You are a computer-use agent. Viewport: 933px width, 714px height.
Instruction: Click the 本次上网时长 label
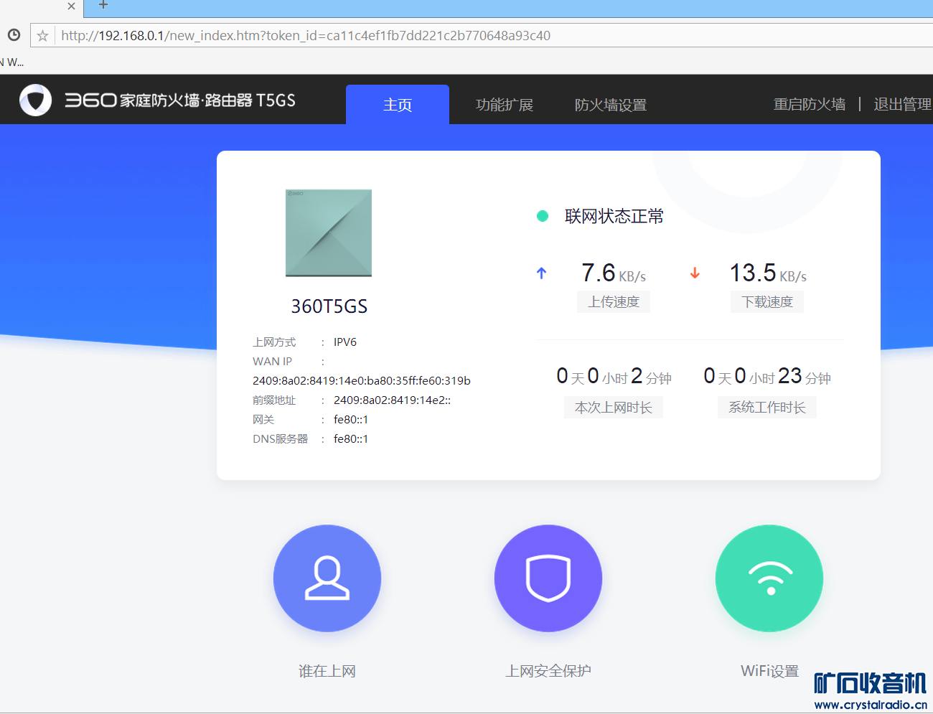(x=614, y=408)
